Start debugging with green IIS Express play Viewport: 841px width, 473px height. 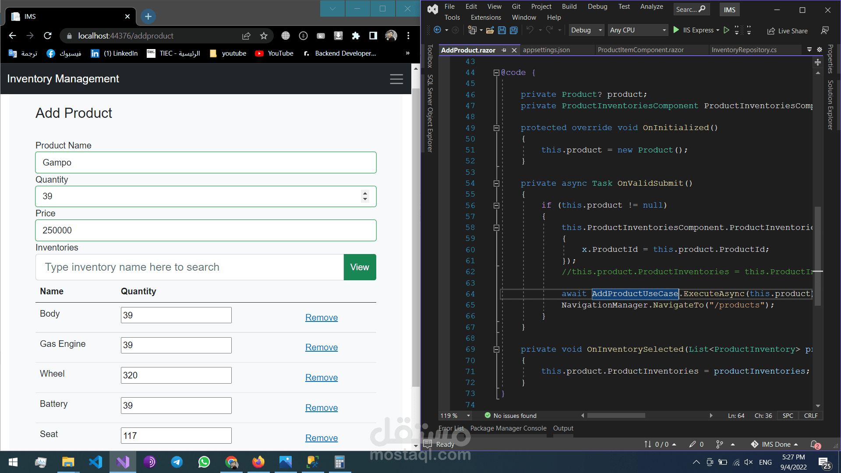676,30
